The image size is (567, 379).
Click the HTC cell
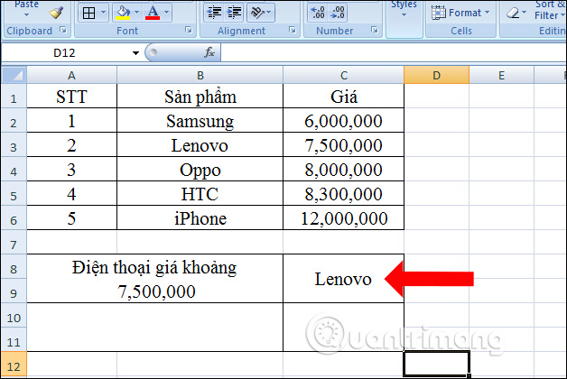click(x=200, y=194)
